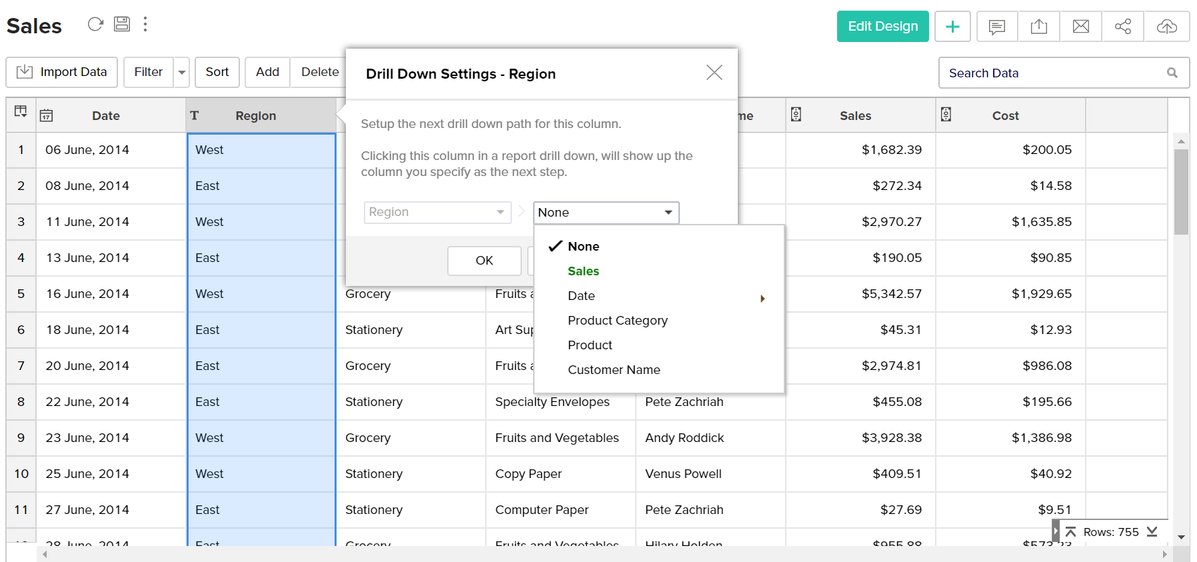Open the three-dot more options menu
Image resolution: width=1197 pixels, height=562 pixels.
click(145, 25)
